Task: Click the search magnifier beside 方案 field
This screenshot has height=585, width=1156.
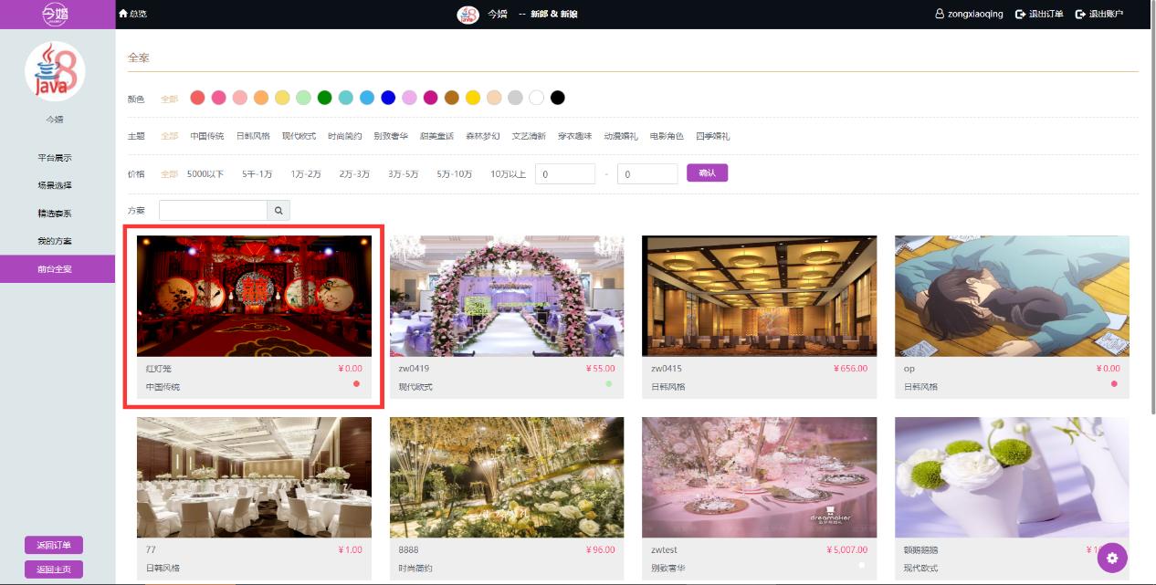Action: click(278, 210)
